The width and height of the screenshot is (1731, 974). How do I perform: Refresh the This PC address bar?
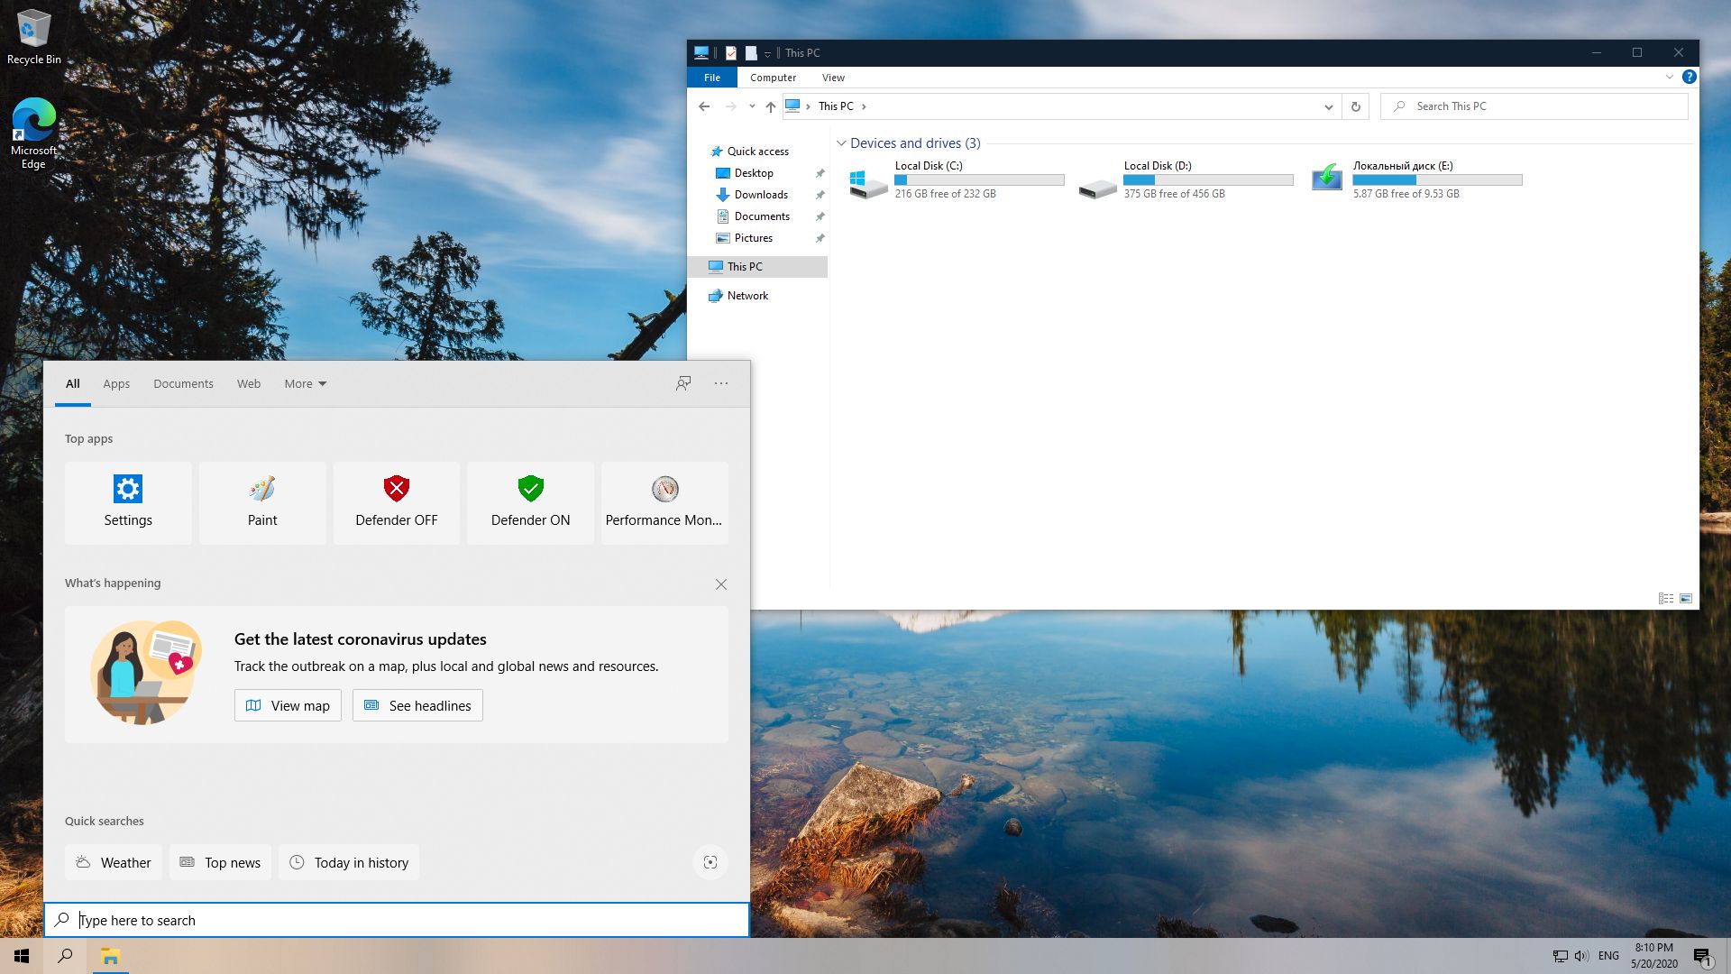click(1355, 106)
